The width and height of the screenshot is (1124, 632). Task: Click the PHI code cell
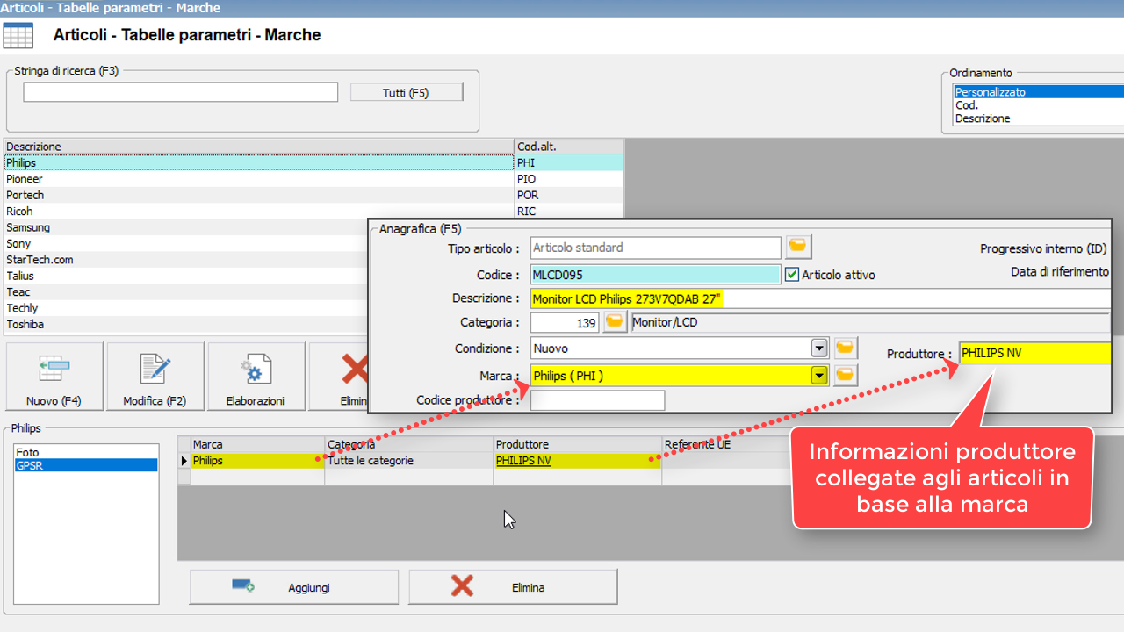click(x=569, y=162)
